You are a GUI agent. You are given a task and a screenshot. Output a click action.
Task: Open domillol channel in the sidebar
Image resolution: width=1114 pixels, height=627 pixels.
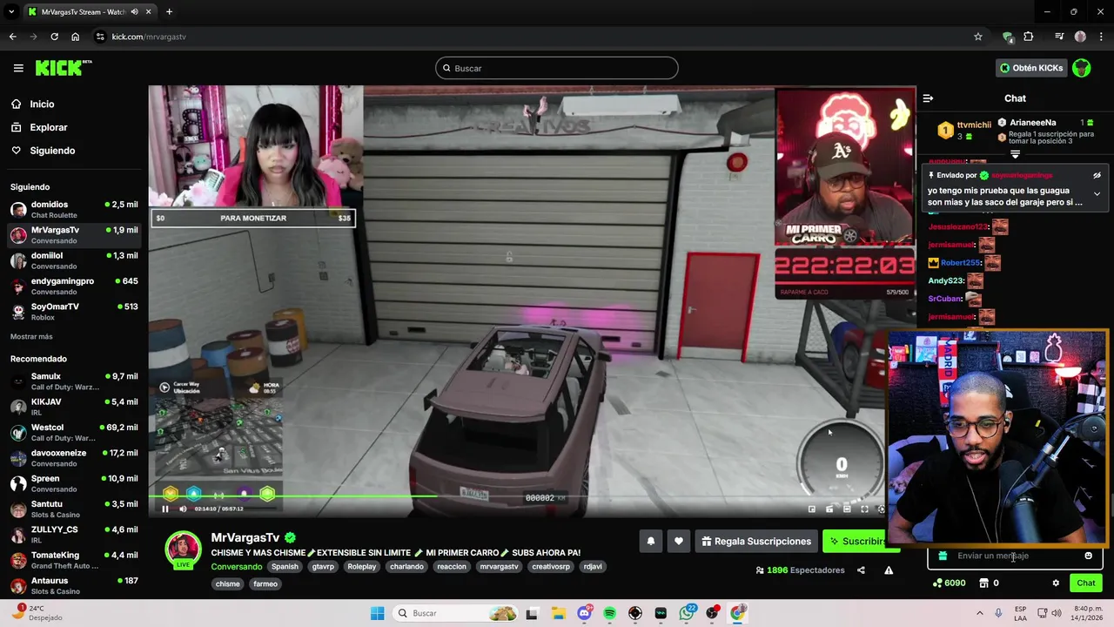pos(74,260)
